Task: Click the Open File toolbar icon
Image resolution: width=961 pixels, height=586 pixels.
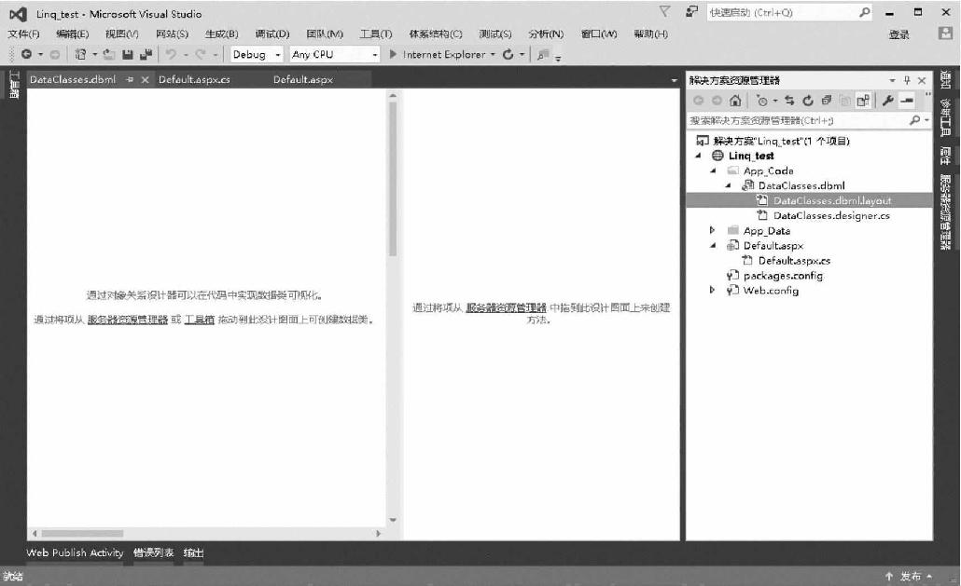Action: 109,54
